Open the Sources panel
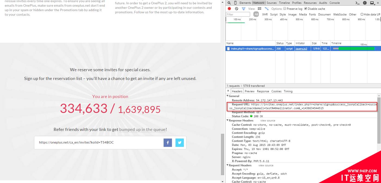 click(x=271, y=3)
